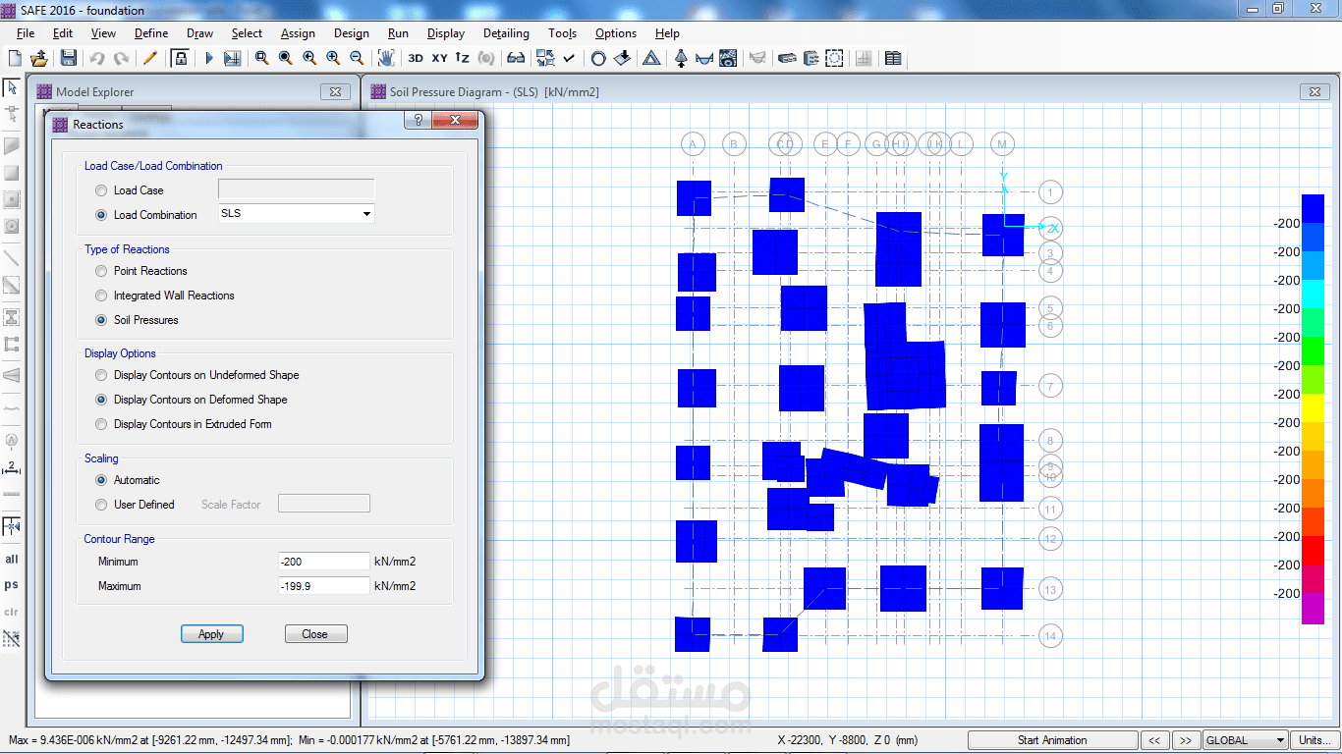Open the Display menu
The image size is (1342, 754).
(446, 33)
